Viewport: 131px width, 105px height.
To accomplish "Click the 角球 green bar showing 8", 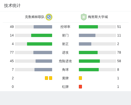I will click(89, 70).
